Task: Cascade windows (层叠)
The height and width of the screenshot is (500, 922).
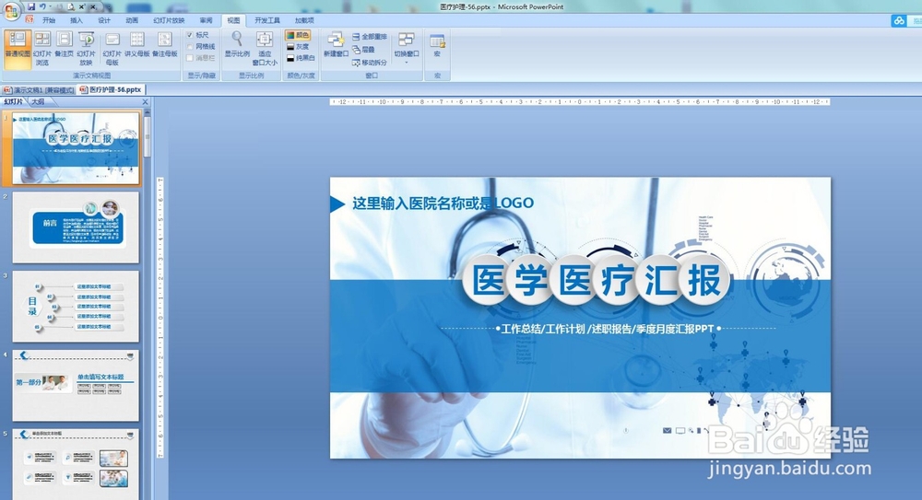Action: tap(363, 50)
